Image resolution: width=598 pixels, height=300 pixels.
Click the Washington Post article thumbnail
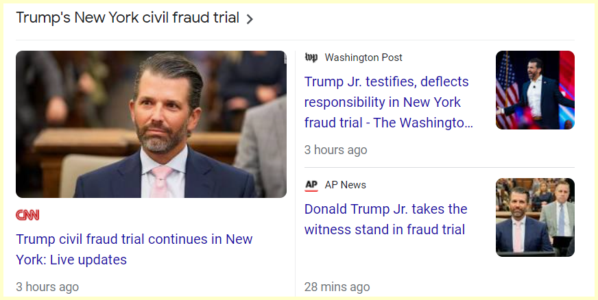(x=535, y=90)
